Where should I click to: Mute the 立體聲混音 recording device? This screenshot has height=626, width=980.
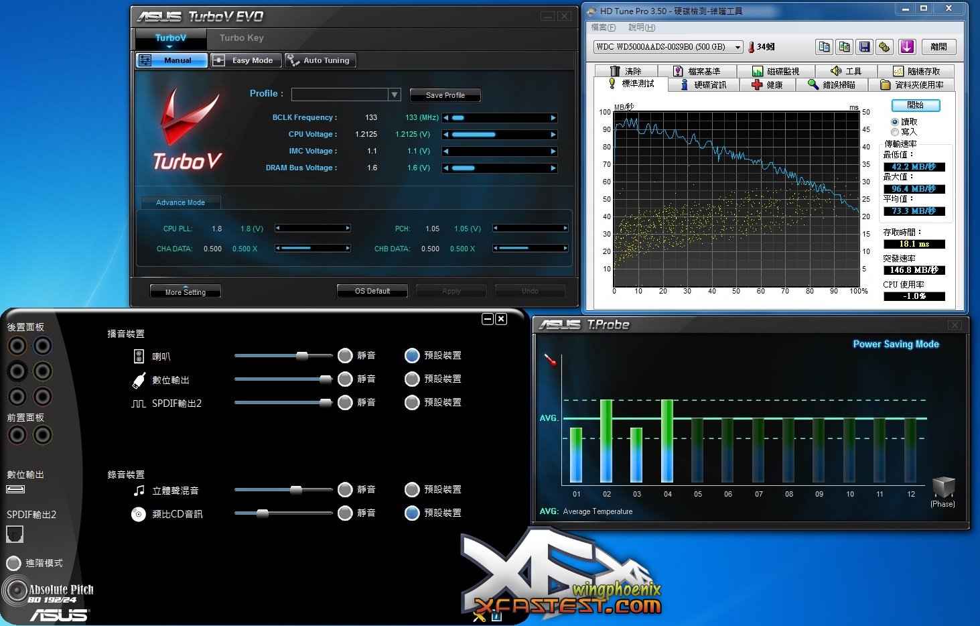pos(345,489)
